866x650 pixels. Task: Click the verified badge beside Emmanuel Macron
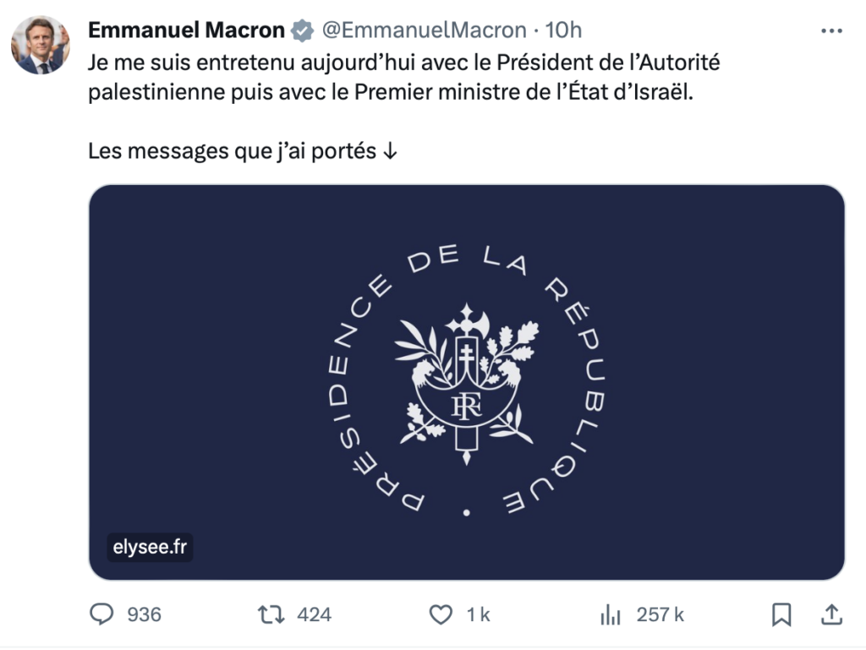tap(302, 30)
